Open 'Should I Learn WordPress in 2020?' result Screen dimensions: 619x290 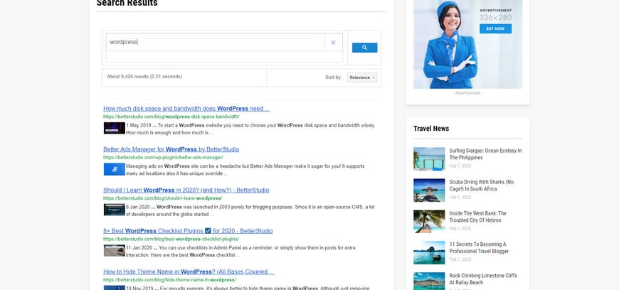click(186, 190)
